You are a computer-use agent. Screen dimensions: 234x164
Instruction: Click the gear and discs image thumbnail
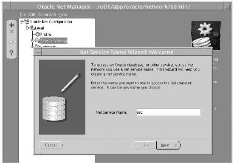pos(206,36)
